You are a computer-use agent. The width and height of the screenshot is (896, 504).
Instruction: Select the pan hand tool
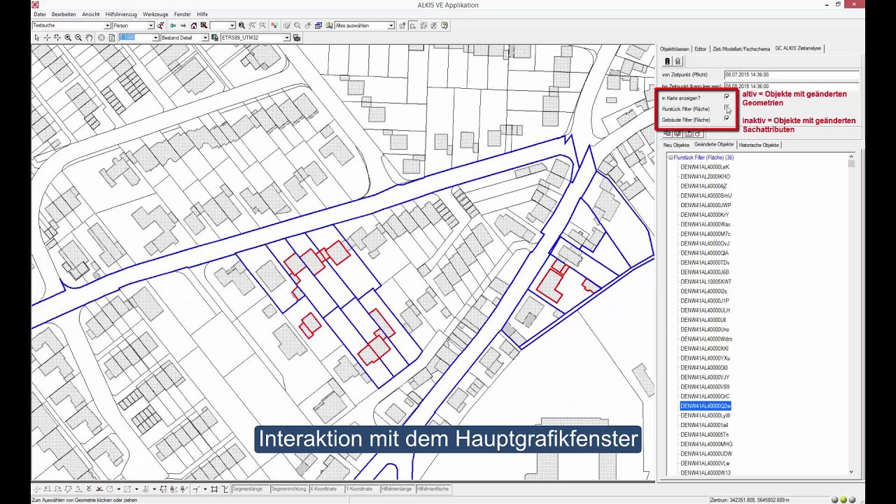point(89,37)
